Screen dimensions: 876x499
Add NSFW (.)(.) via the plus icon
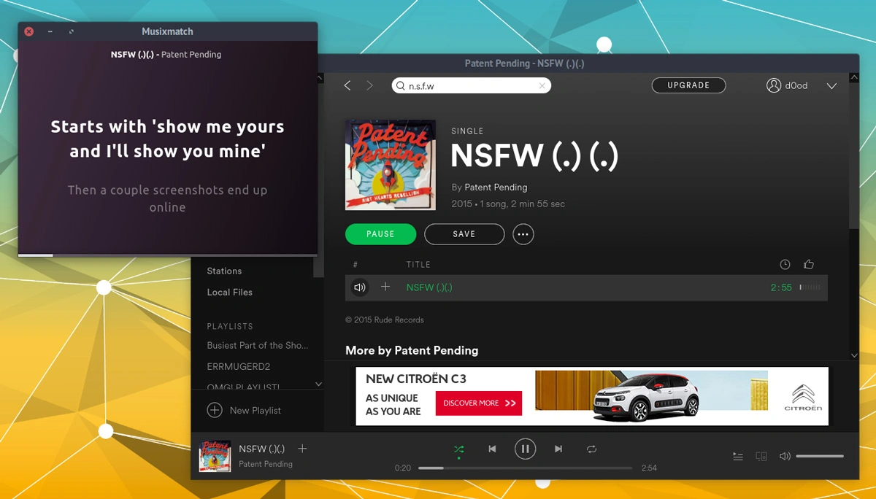pos(386,287)
